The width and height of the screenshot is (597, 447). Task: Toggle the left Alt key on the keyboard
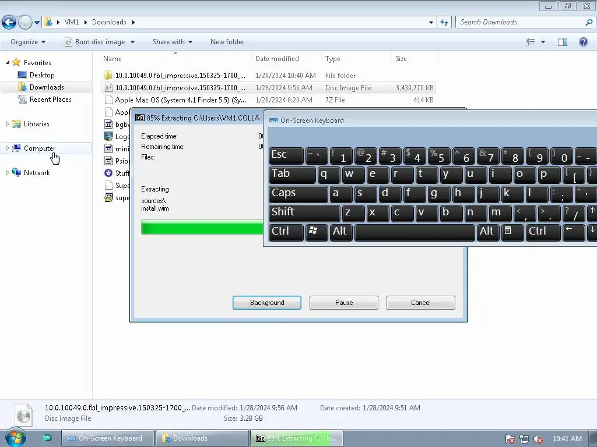[x=340, y=232]
